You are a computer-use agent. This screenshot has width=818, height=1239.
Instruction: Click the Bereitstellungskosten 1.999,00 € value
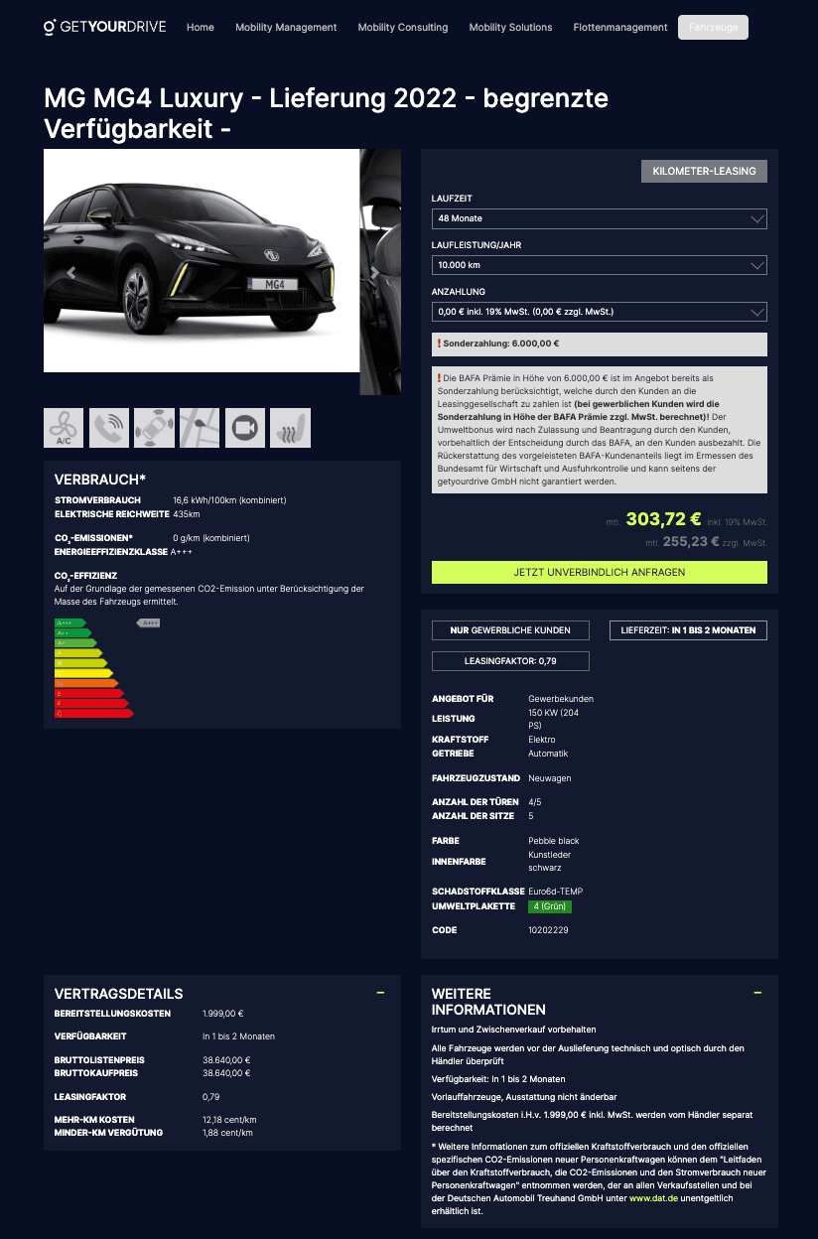[223, 1014]
